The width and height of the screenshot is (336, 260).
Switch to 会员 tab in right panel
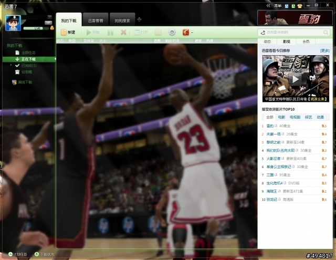click(306, 41)
